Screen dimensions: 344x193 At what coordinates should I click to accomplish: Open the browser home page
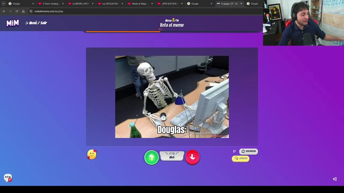tap(23, 11)
